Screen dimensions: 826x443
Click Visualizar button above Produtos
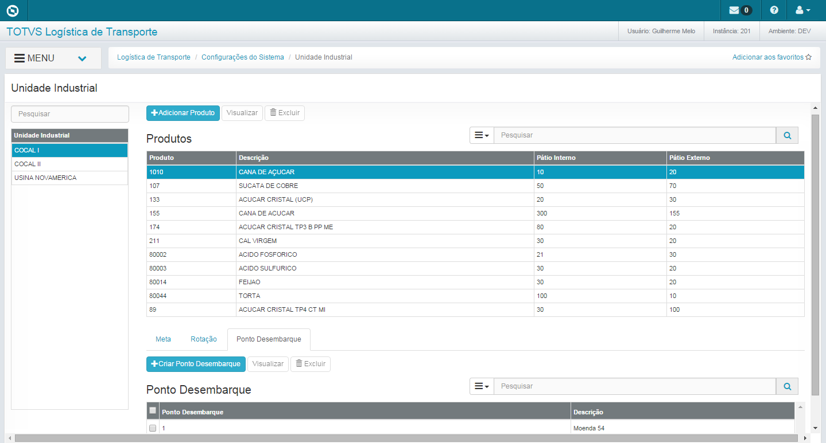242,113
